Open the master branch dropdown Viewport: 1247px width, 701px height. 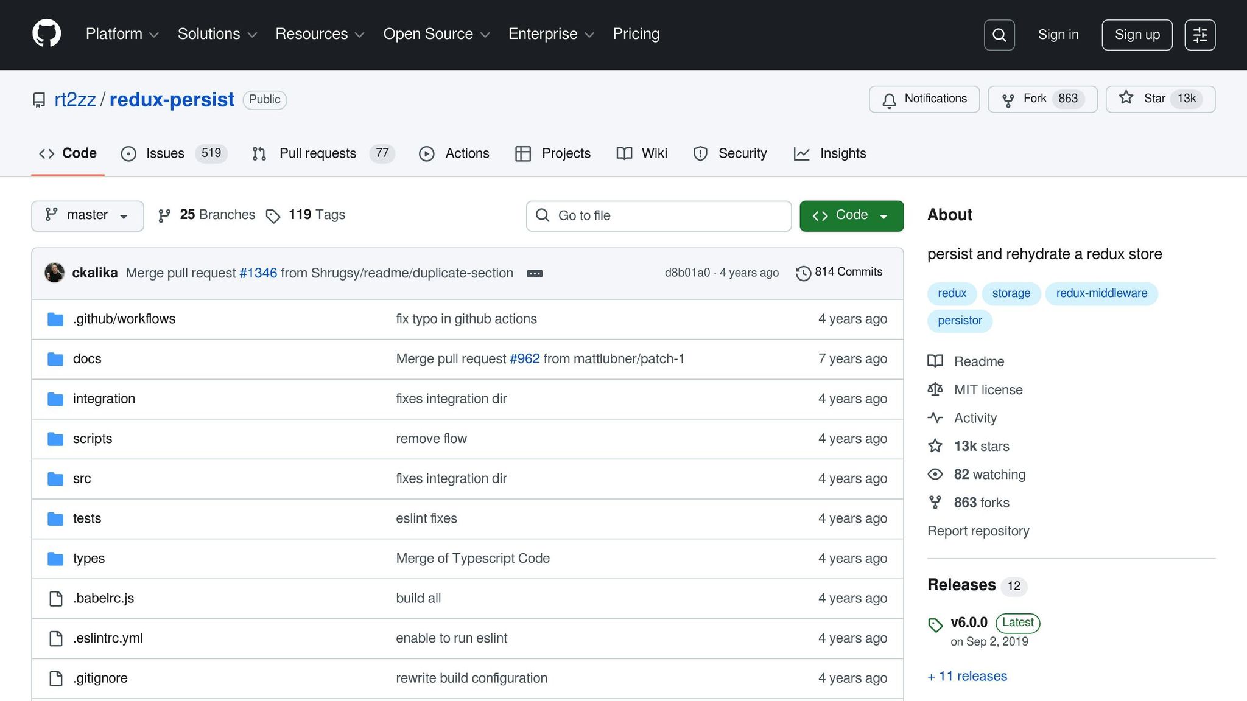[x=87, y=215]
